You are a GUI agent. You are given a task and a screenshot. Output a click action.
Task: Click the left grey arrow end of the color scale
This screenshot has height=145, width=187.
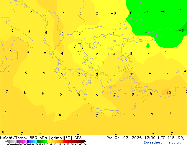[x=7, y=141]
